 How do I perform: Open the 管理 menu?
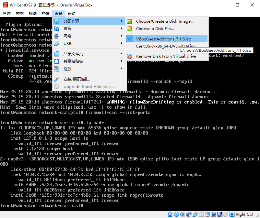pos(7,13)
